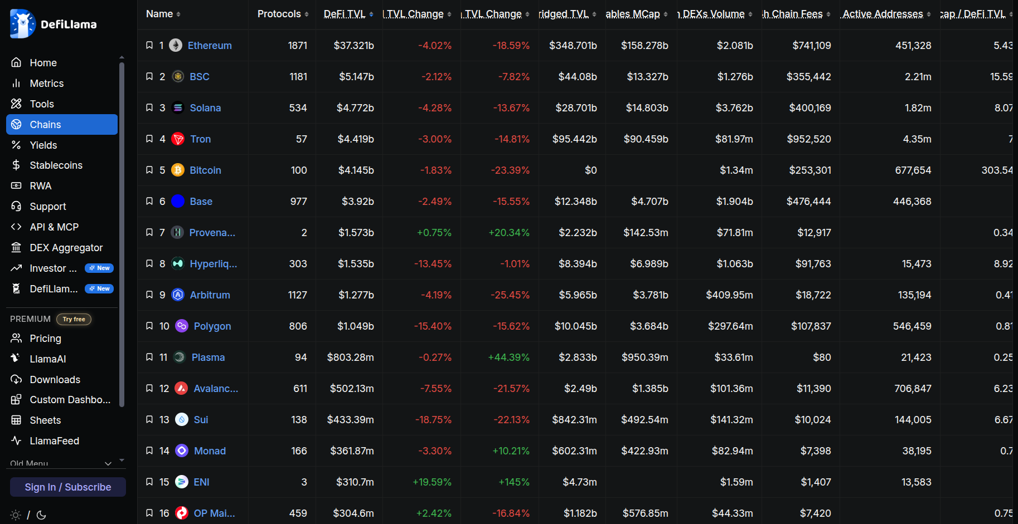Click the LlamaFeed activity icon
The width and height of the screenshot is (1018, 524).
tap(16, 440)
